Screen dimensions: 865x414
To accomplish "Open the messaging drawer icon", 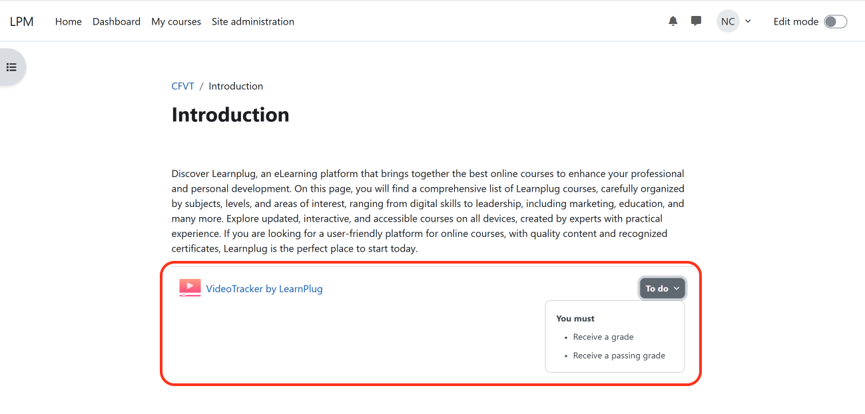I will tap(696, 21).
